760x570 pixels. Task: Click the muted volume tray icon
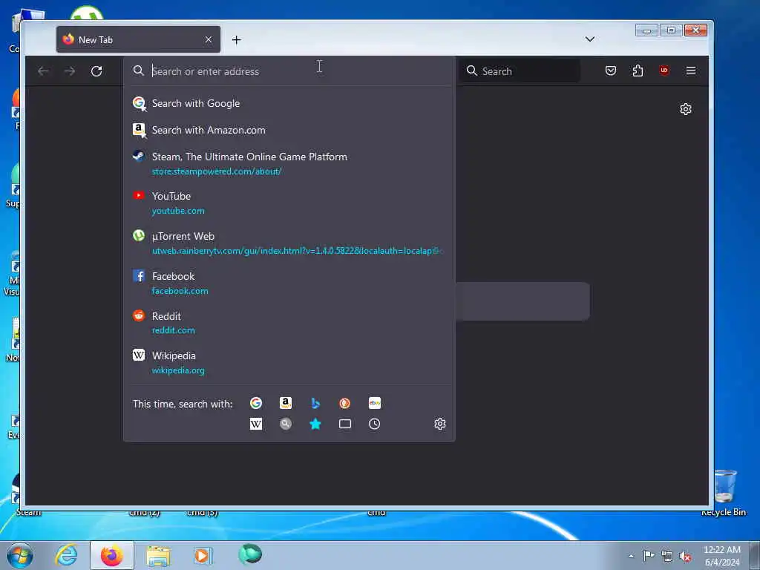pyautogui.click(x=685, y=557)
